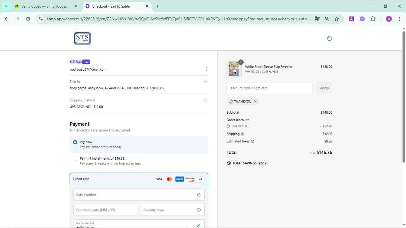Click the Estimated taxes info icon
This screenshot has height=228, width=406.
[253, 141]
